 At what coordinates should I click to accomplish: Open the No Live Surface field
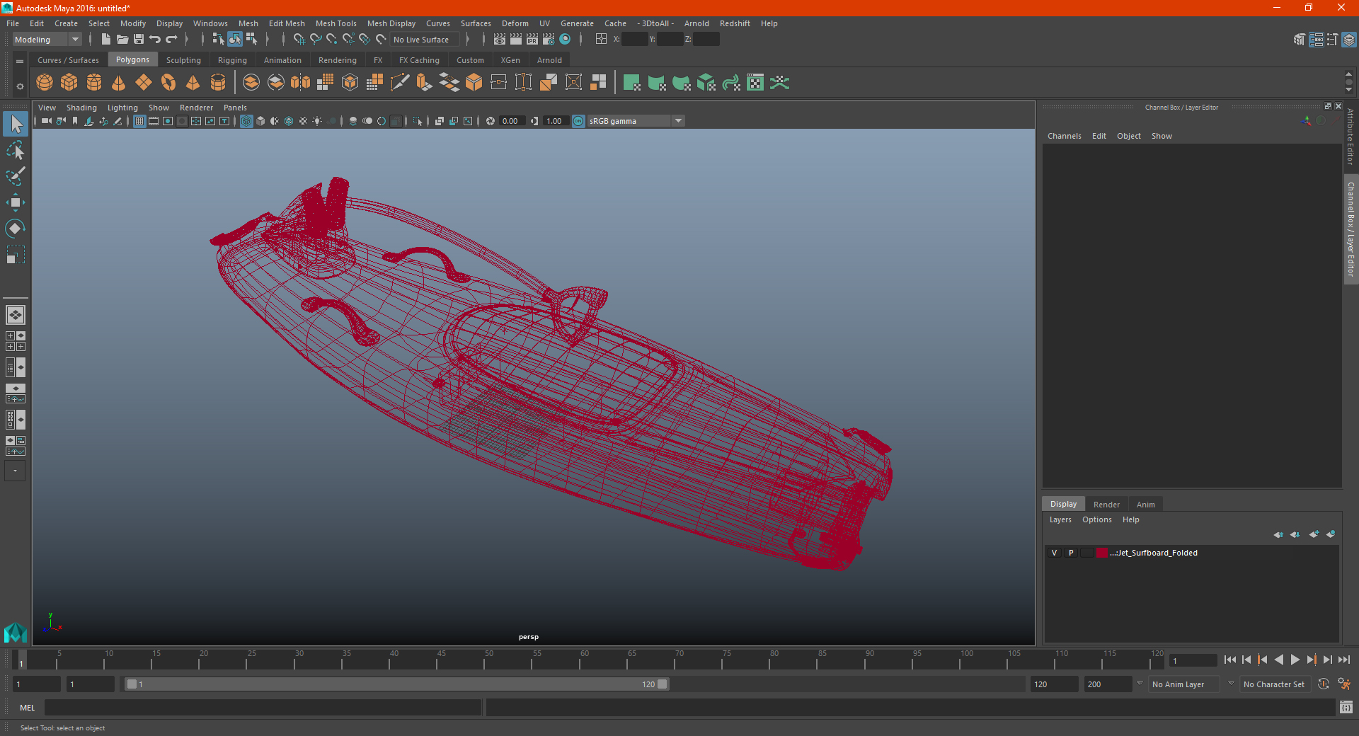pyautogui.click(x=425, y=40)
